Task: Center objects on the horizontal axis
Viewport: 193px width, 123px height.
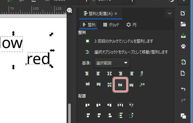Action: coord(109,84)
